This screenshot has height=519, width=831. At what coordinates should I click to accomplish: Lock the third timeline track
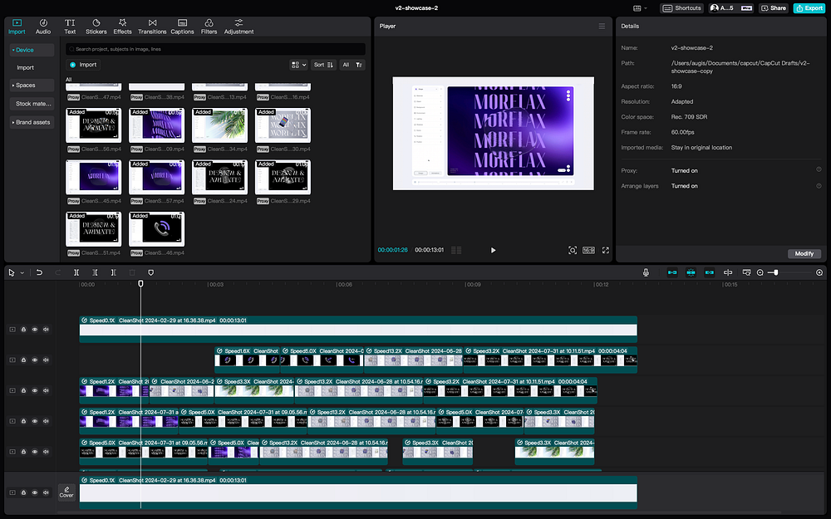[23, 390]
